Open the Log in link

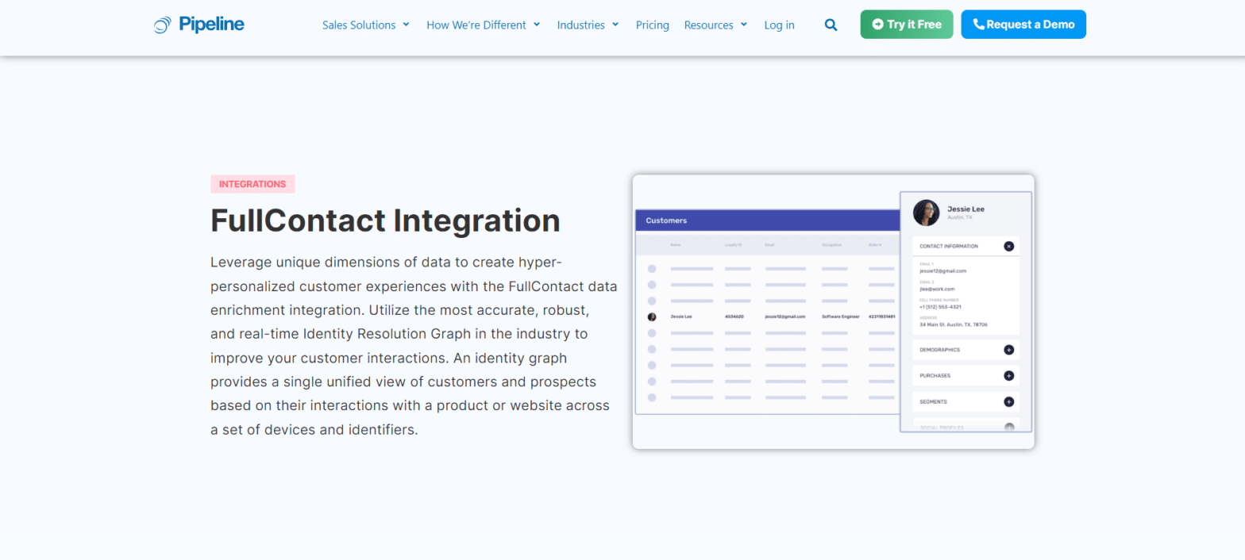tap(779, 25)
